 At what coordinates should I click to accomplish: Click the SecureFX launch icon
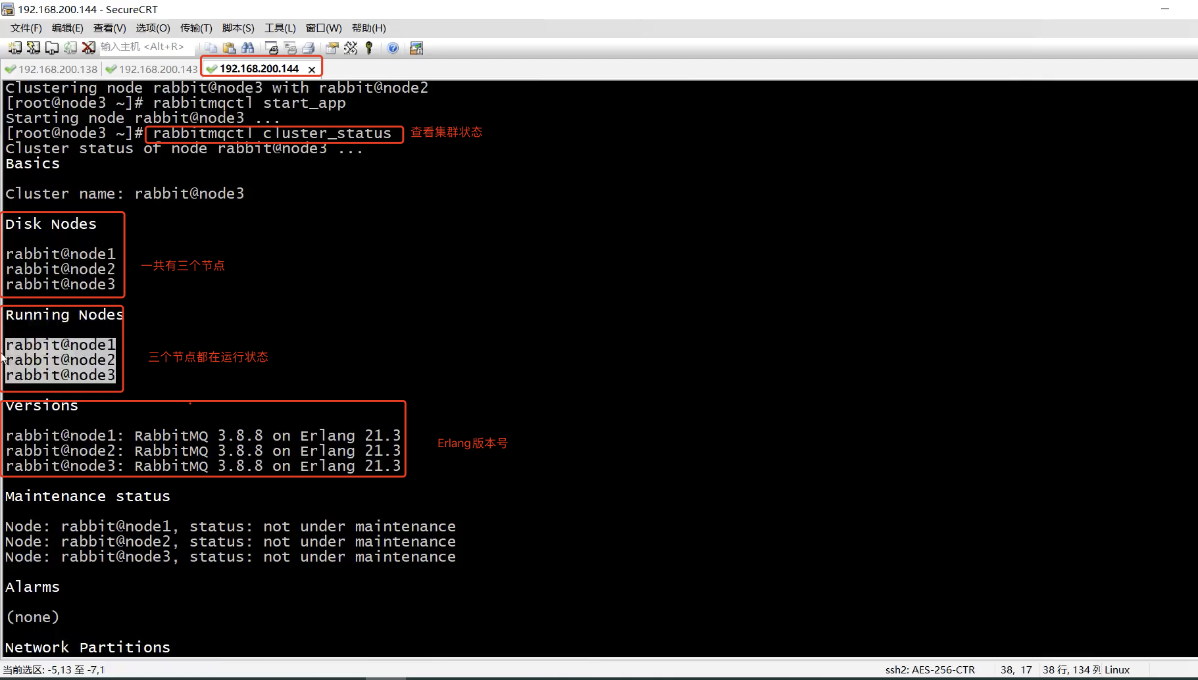click(416, 47)
